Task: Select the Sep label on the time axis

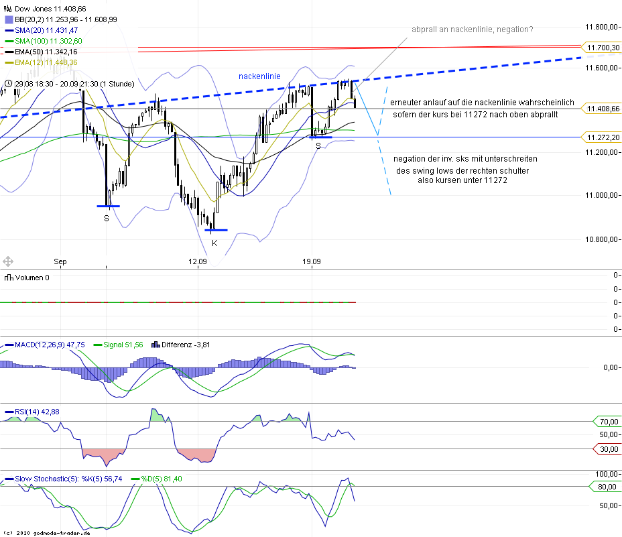Action: click(60, 262)
